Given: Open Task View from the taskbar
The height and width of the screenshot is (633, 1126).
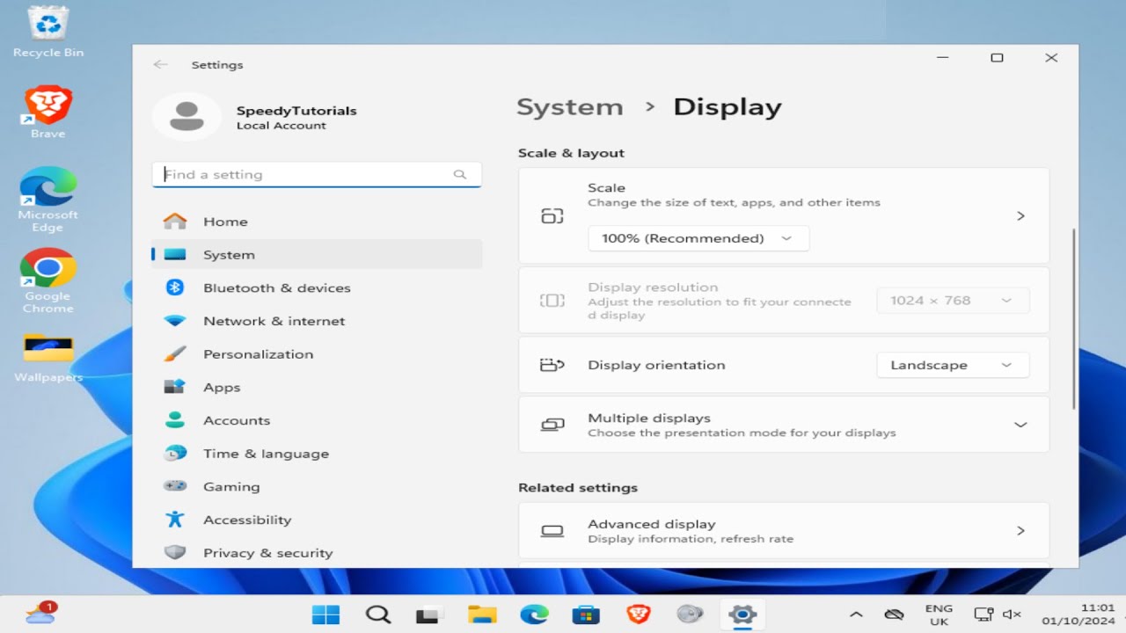Looking at the screenshot, I should coord(428,615).
